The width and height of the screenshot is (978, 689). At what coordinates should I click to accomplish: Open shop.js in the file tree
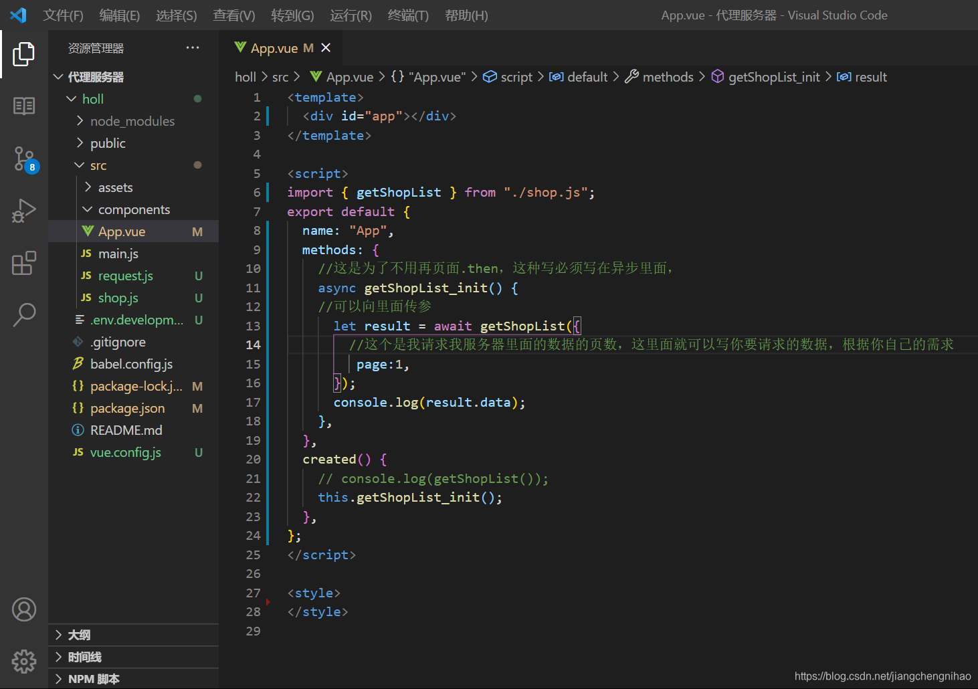[133, 298]
